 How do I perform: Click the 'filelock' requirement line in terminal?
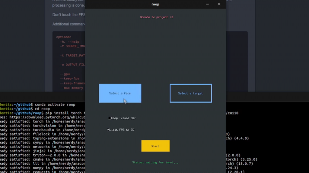(x=42, y=134)
